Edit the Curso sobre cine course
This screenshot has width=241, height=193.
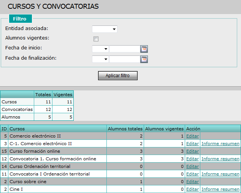click(192, 182)
